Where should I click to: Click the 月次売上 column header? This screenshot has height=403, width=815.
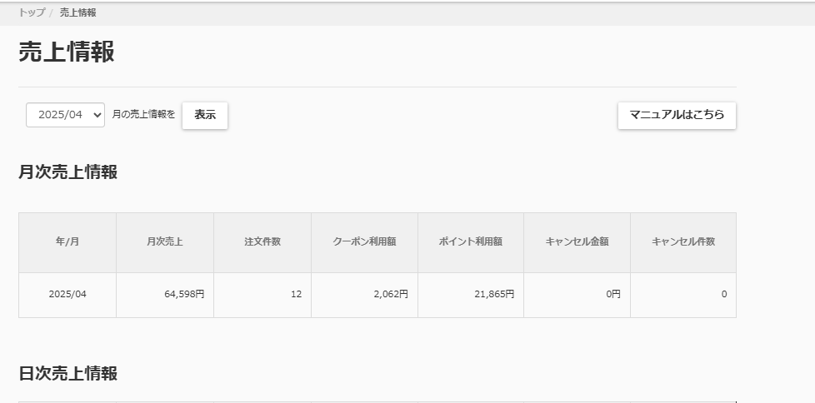coord(165,242)
